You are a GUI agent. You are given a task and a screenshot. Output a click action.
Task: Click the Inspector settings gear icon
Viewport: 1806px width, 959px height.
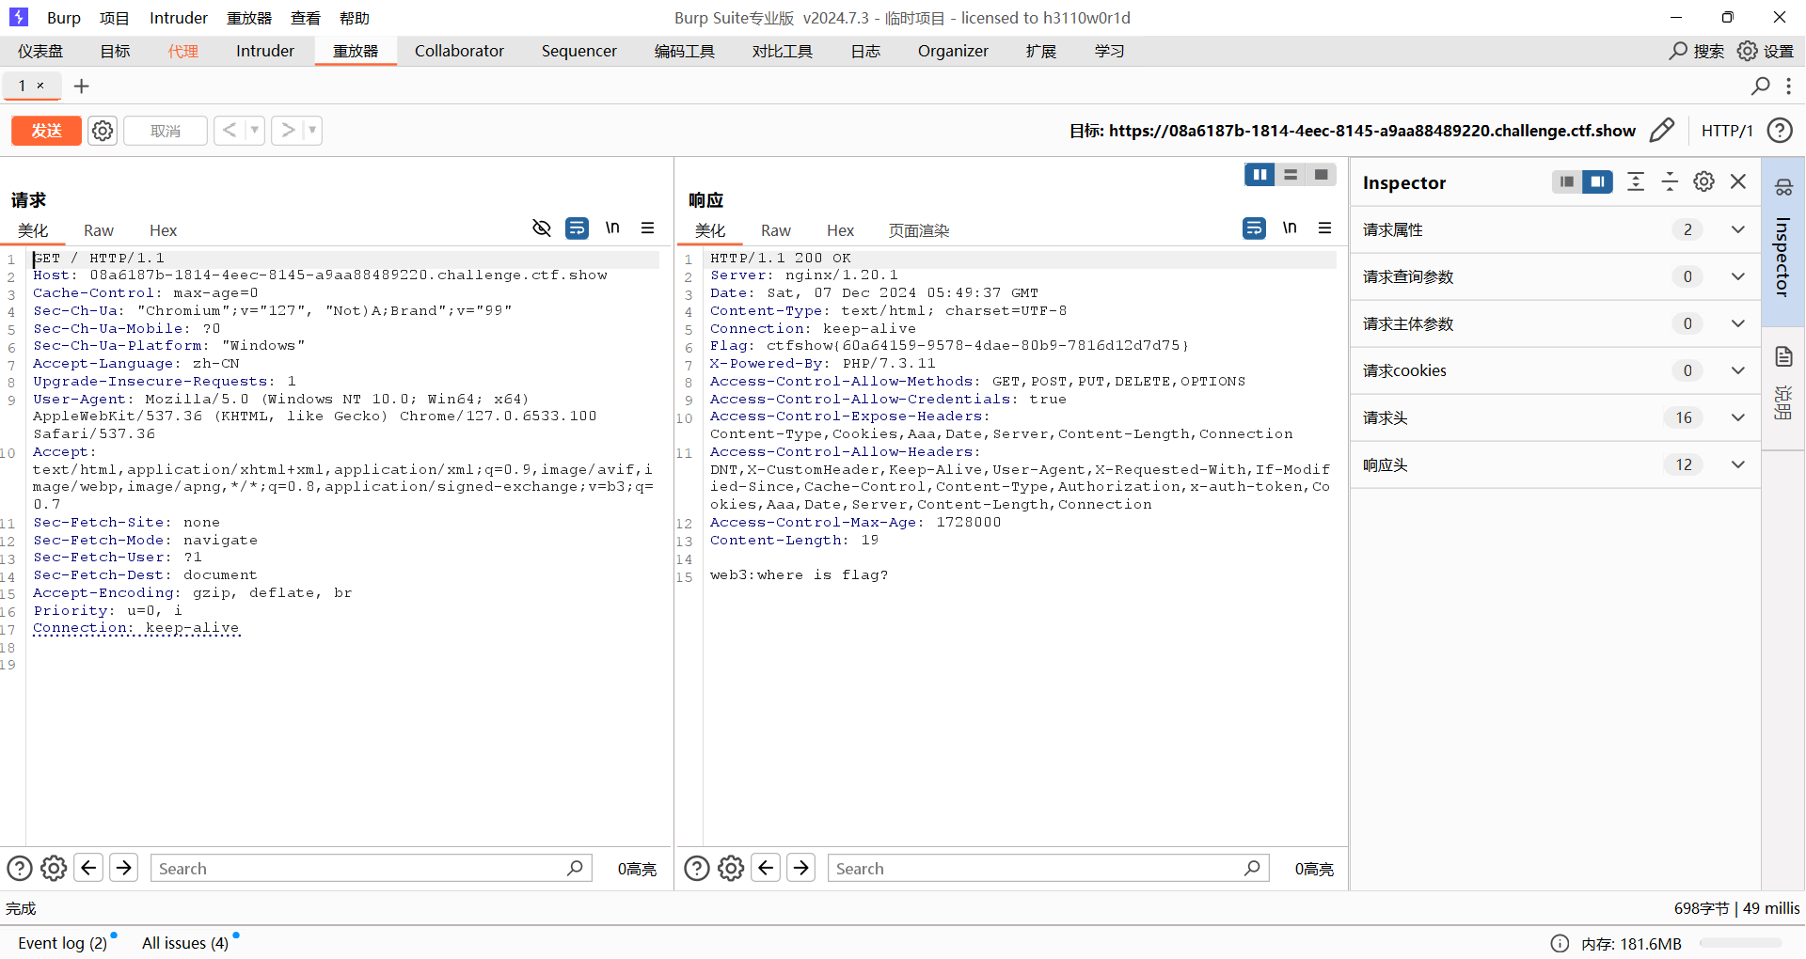coord(1703,181)
